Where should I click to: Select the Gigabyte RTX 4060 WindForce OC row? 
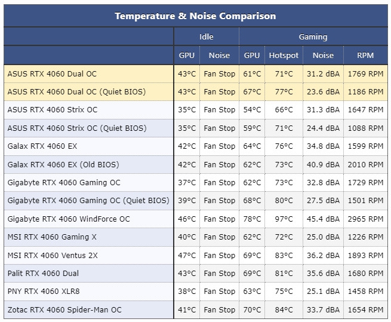(x=69, y=219)
